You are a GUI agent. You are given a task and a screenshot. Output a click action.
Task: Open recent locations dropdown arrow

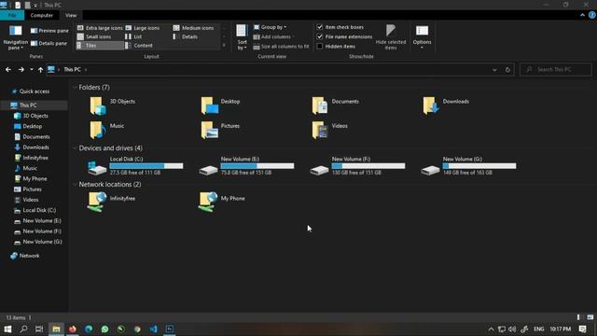[31, 70]
